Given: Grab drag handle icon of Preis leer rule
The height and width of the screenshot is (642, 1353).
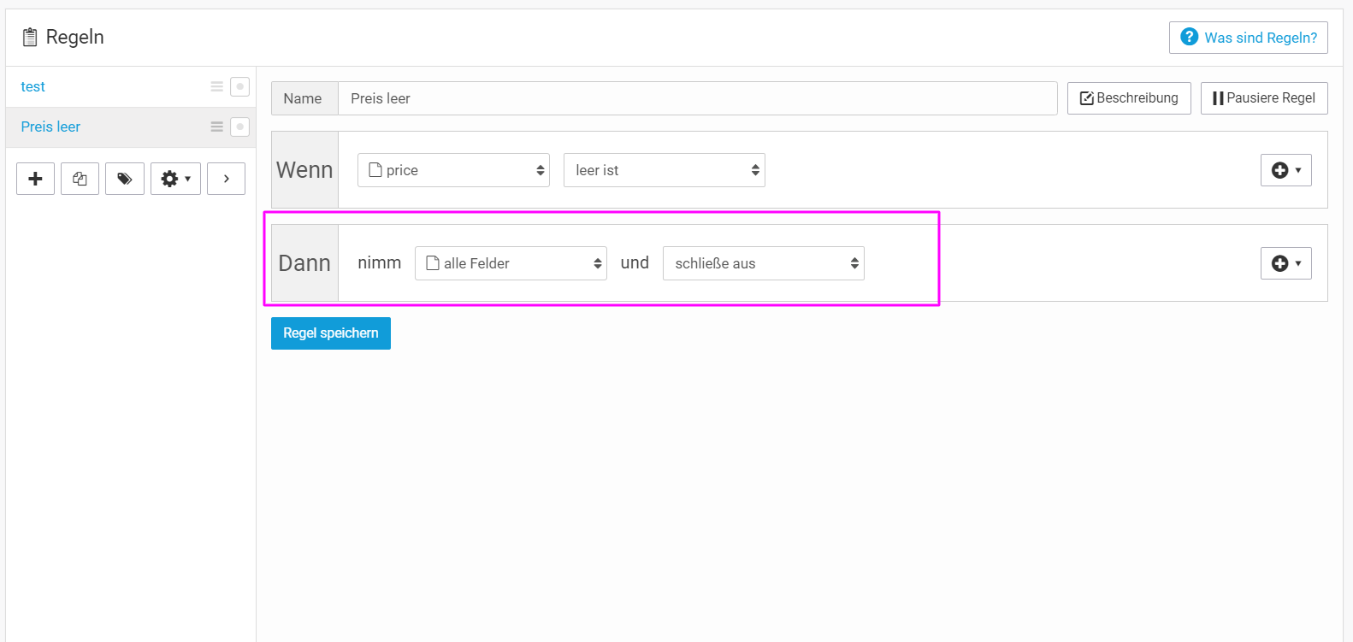Looking at the screenshot, I should [217, 127].
